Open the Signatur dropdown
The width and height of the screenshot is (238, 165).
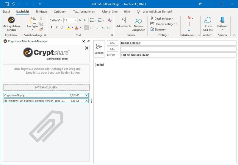(159, 29)
